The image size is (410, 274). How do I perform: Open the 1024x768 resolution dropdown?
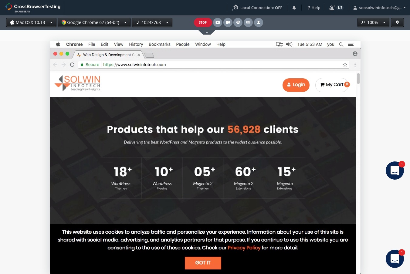[x=152, y=22]
